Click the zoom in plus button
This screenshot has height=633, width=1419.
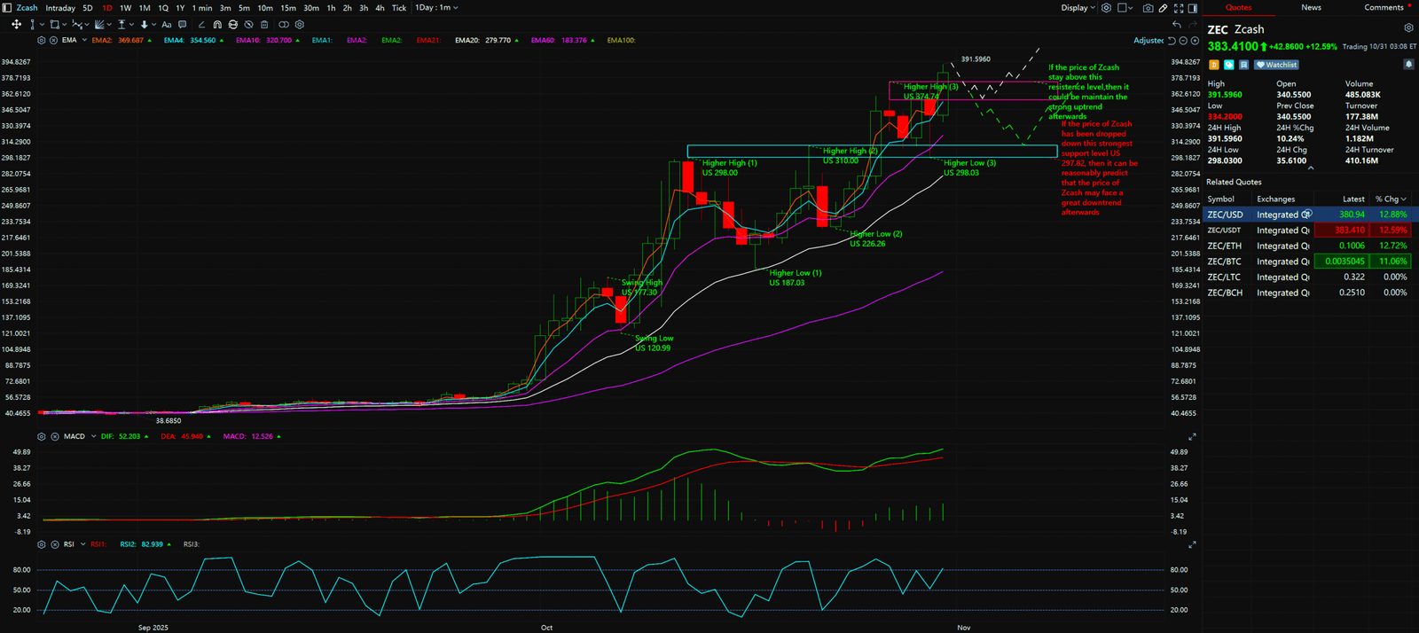pos(1195,41)
